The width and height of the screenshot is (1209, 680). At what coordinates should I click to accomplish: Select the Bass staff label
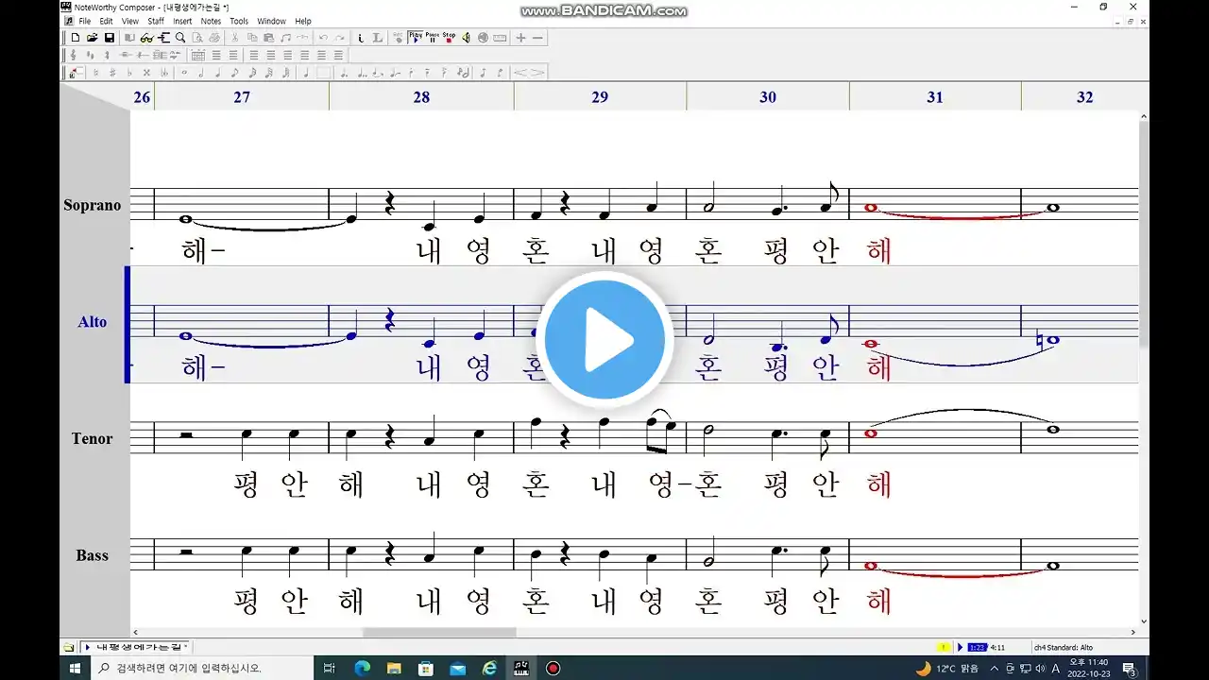[x=93, y=555]
